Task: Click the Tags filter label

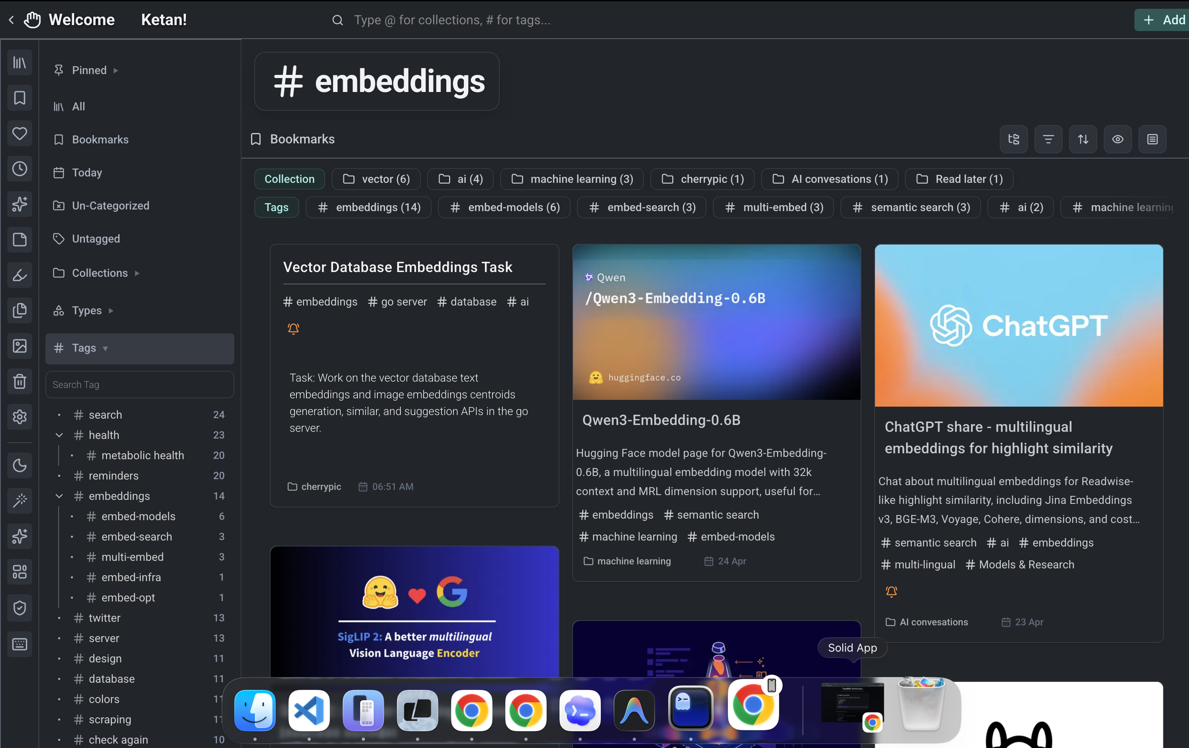Action: [x=277, y=208]
